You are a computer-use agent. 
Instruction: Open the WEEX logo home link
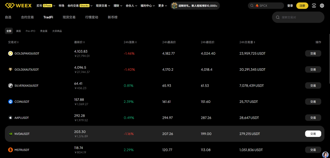pyautogui.click(x=18, y=6)
